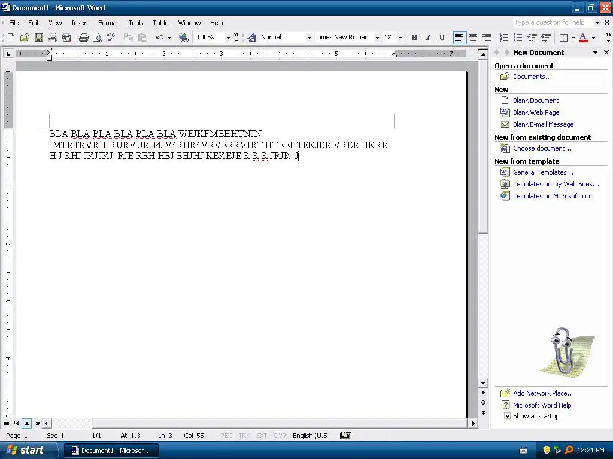Create a new blank document from toolbar
The width and height of the screenshot is (613, 459).
[11, 38]
